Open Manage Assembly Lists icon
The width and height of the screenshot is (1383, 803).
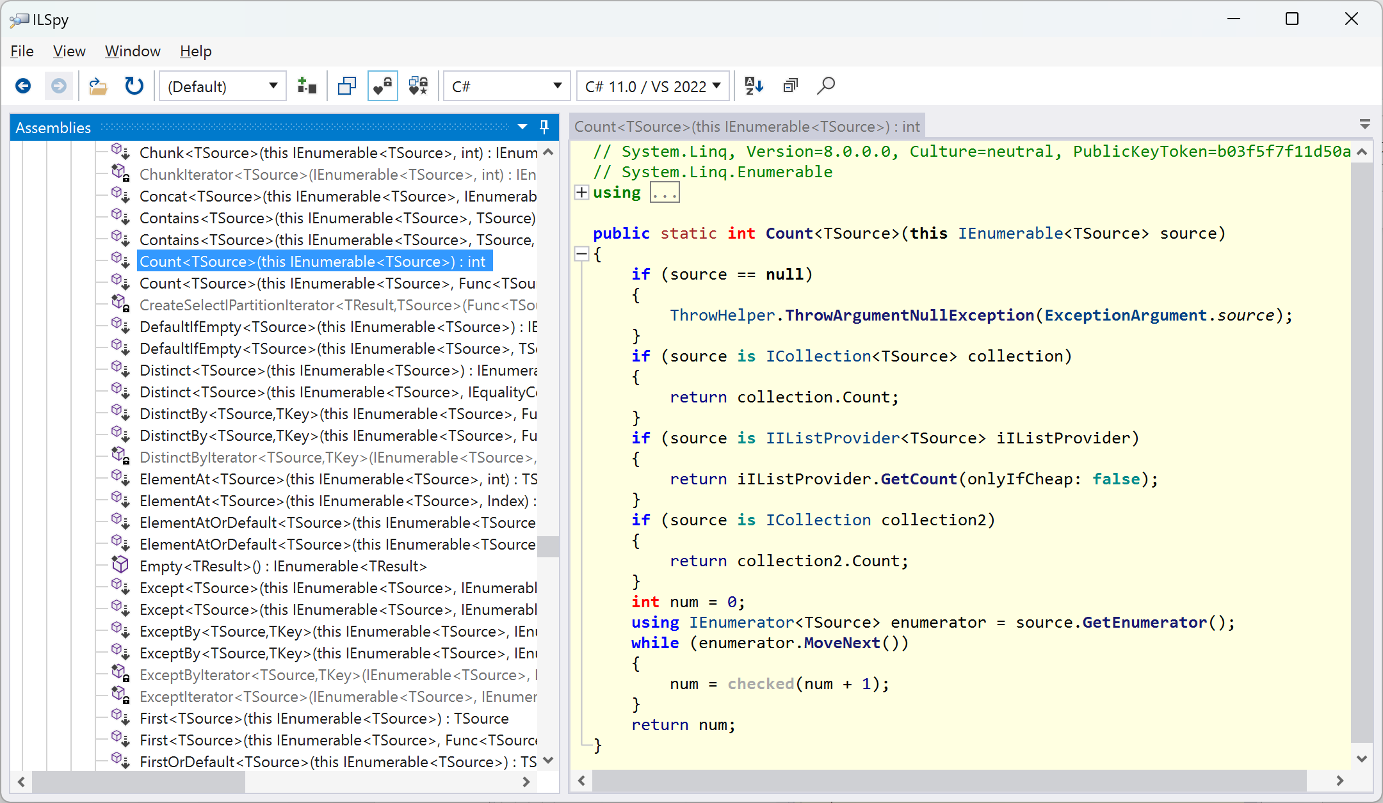tap(307, 86)
